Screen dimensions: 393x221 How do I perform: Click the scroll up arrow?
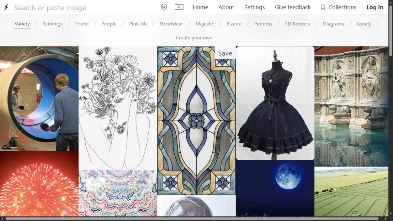(391, 2)
